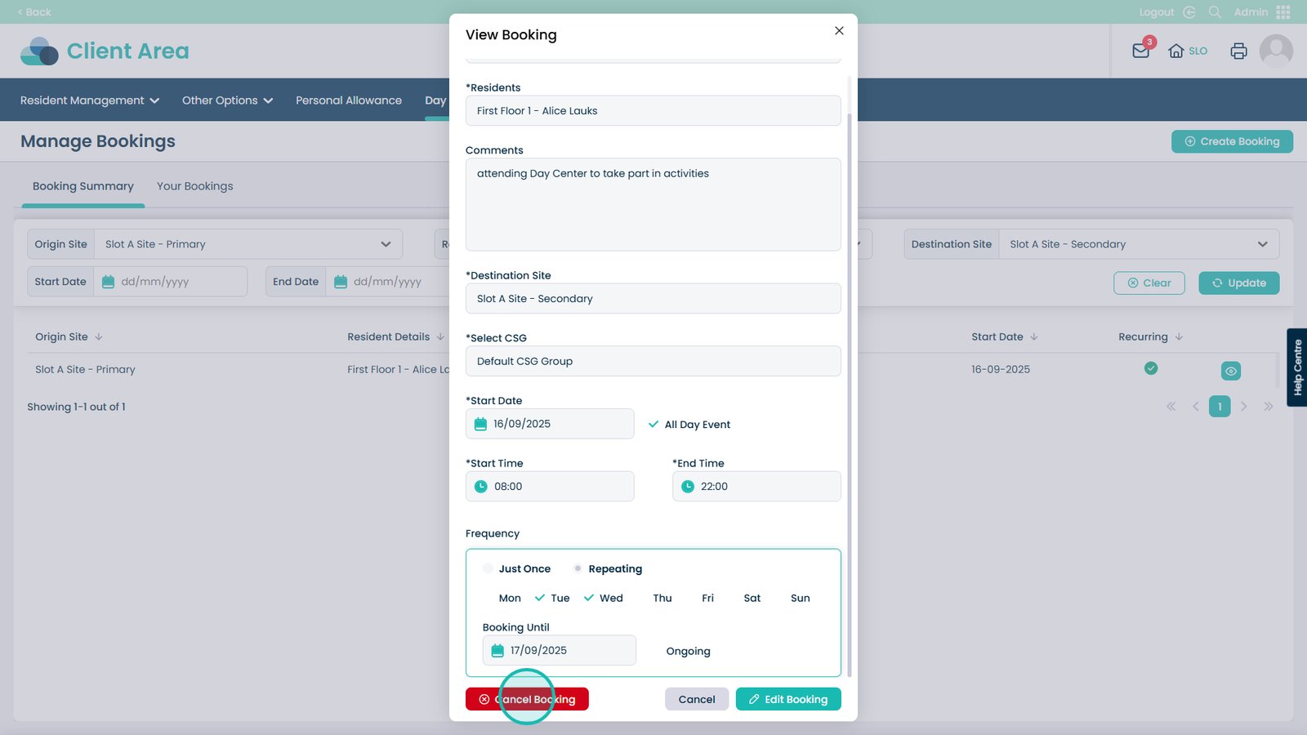Click the Cancel Booking button

click(x=527, y=699)
